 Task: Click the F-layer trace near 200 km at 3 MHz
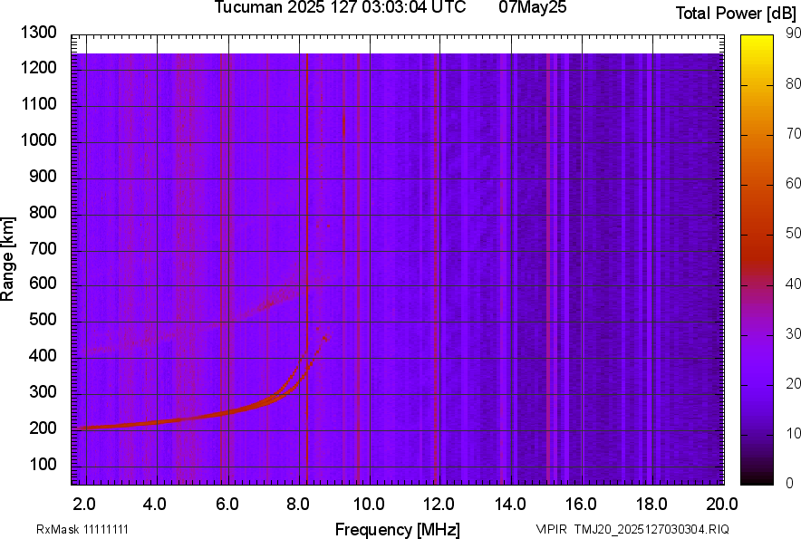121,425
